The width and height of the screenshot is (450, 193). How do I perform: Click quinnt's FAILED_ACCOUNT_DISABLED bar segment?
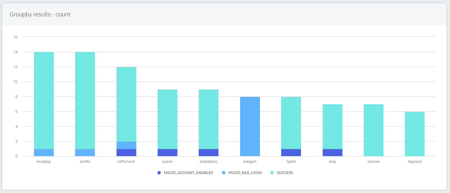point(167,153)
